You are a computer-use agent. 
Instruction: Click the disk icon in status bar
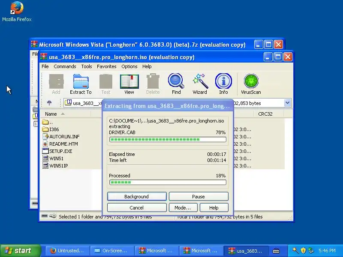(x=45, y=216)
